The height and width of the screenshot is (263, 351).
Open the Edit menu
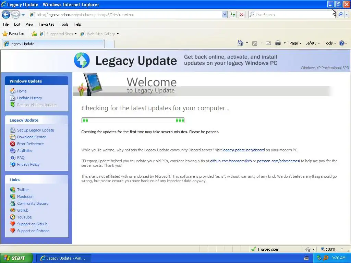pos(17,24)
